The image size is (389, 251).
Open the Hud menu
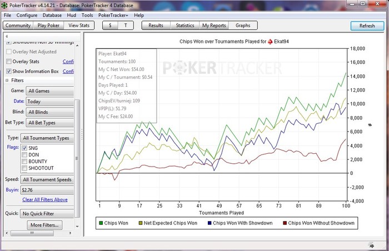(x=72, y=15)
